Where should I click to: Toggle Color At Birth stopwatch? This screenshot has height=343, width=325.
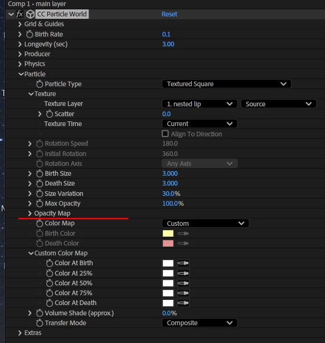coord(49,263)
